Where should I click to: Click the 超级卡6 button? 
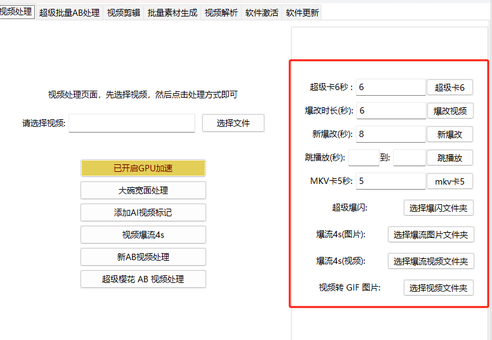(x=450, y=88)
